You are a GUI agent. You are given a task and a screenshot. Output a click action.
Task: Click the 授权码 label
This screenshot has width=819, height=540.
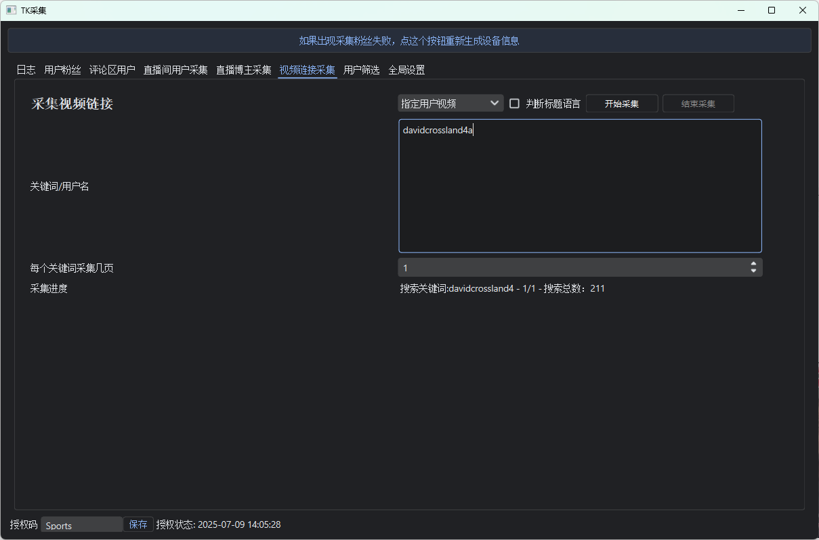pyautogui.click(x=24, y=524)
